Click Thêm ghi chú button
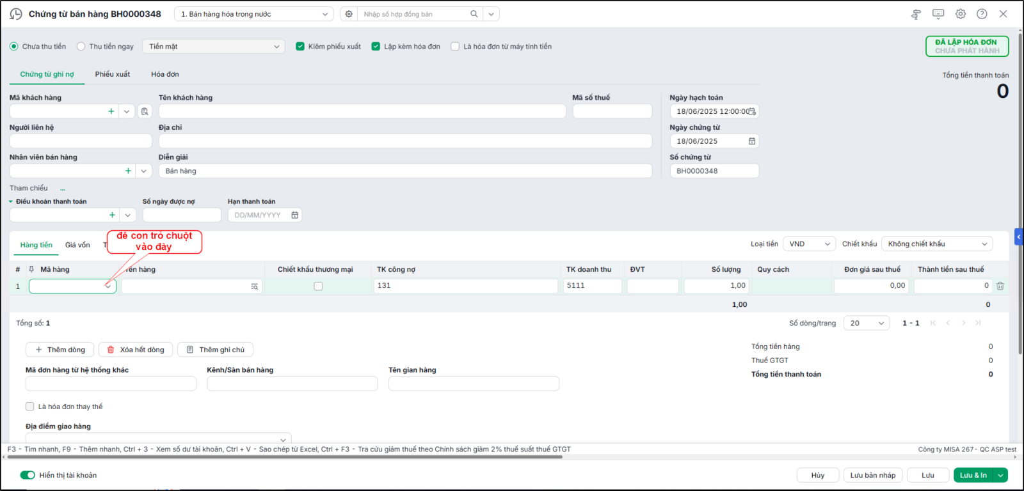 (x=215, y=350)
